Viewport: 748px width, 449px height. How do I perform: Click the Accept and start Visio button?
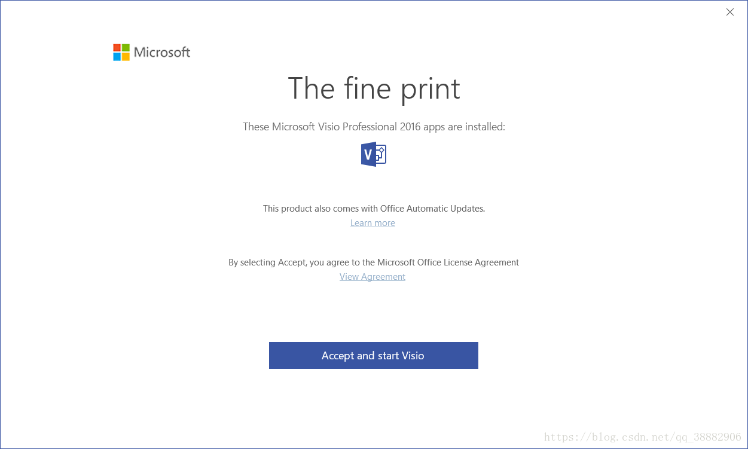tap(373, 355)
